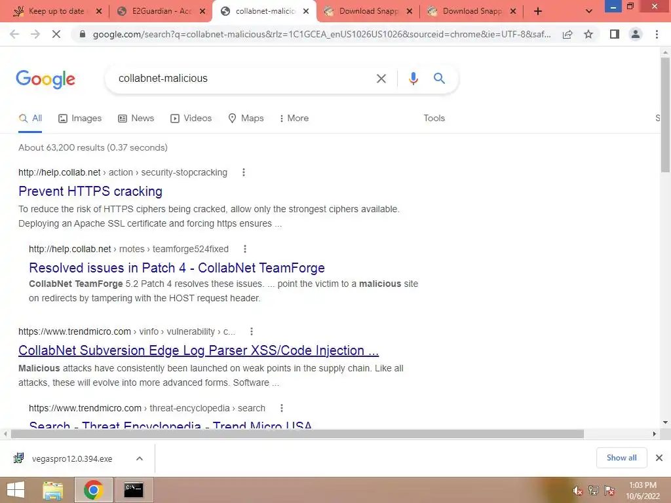This screenshot has width=671, height=503.
Task: Open options for teamforge524fixed result
Action: 245,249
